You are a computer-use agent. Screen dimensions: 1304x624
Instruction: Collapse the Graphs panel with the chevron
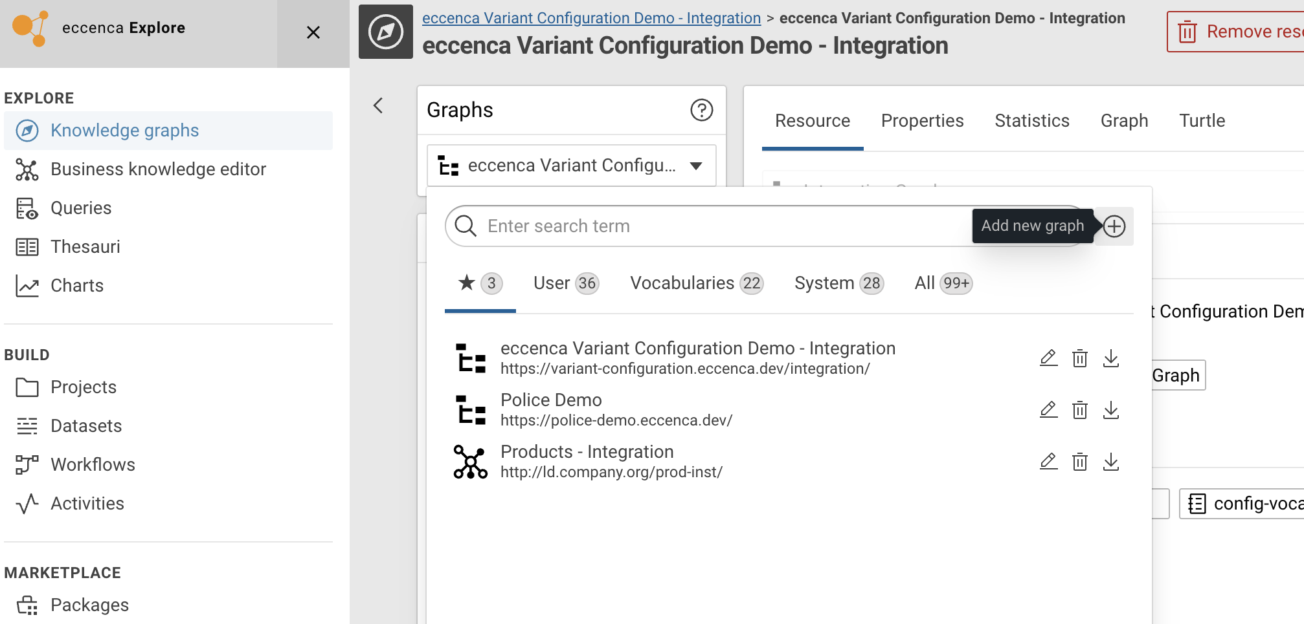[x=379, y=105]
